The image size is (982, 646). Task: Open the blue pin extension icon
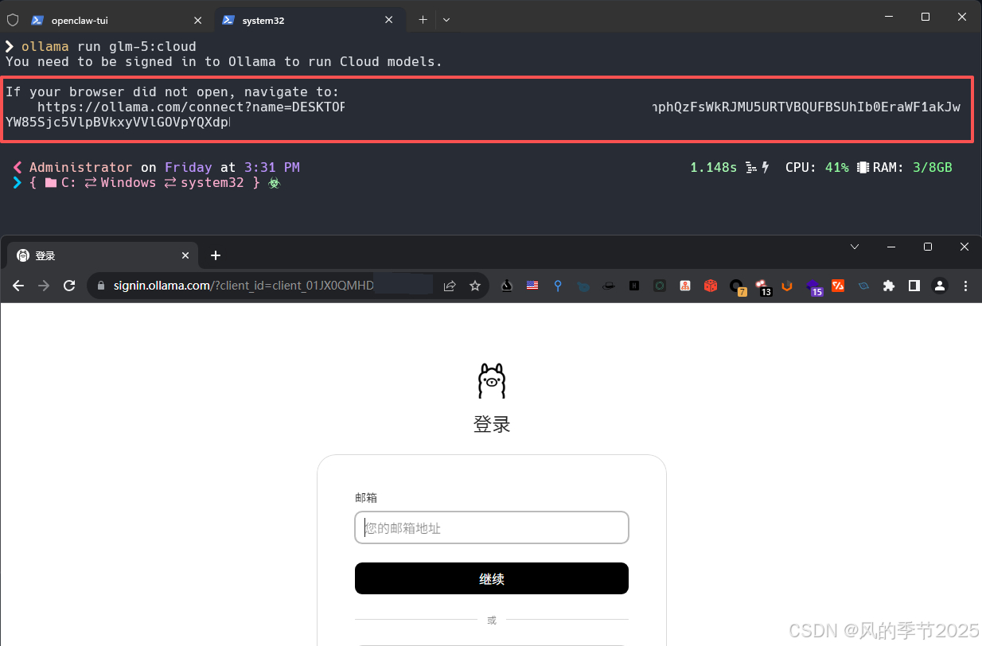point(558,286)
